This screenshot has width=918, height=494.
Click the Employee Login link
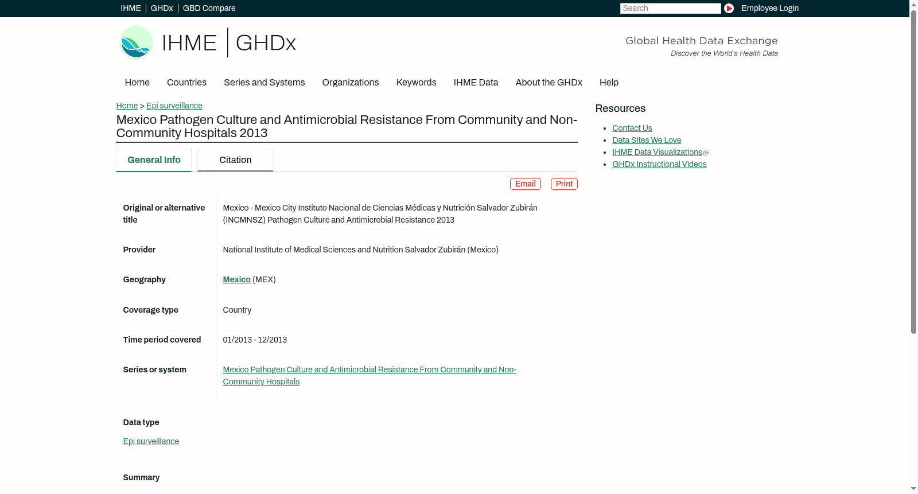pyautogui.click(x=770, y=8)
